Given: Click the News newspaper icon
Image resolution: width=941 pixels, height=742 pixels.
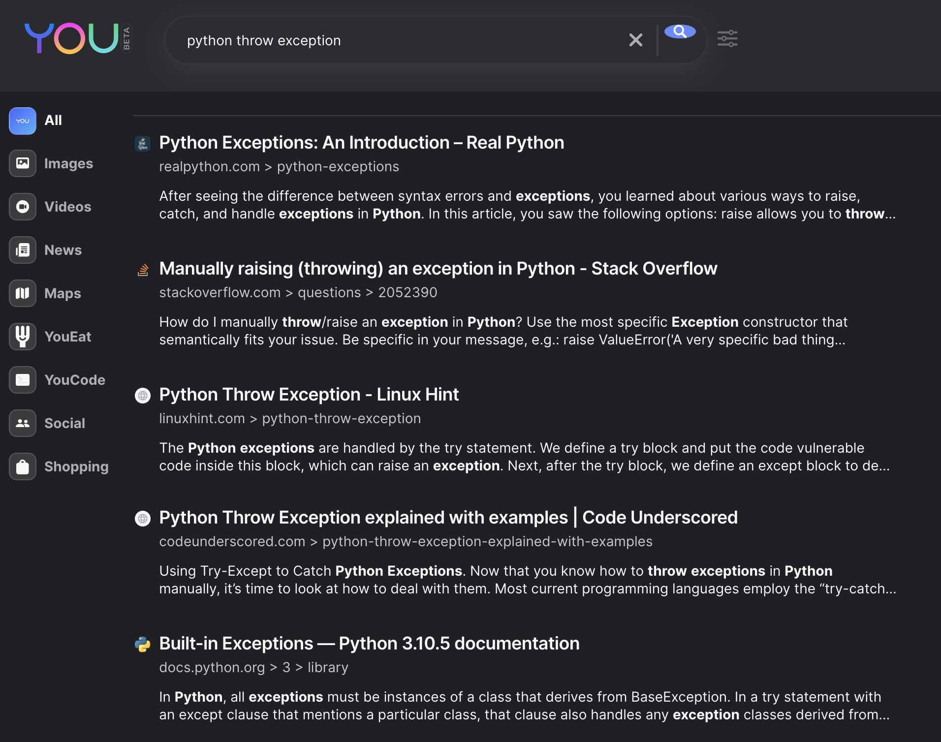Looking at the screenshot, I should 23,250.
